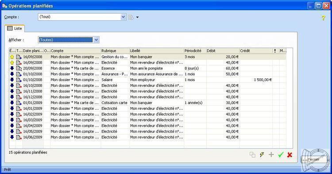Click the green checkmark validate icon
The image size is (332, 174).
[281, 155]
